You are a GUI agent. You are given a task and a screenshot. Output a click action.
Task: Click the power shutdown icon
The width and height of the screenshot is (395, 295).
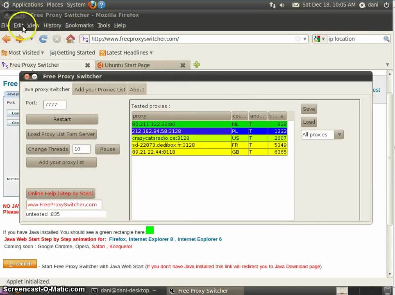coord(386,5)
